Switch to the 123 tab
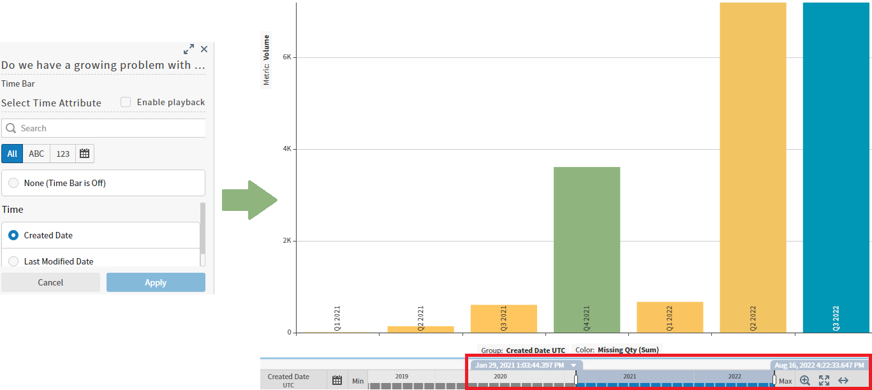Viewport: 872px width, 390px height. pos(63,153)
